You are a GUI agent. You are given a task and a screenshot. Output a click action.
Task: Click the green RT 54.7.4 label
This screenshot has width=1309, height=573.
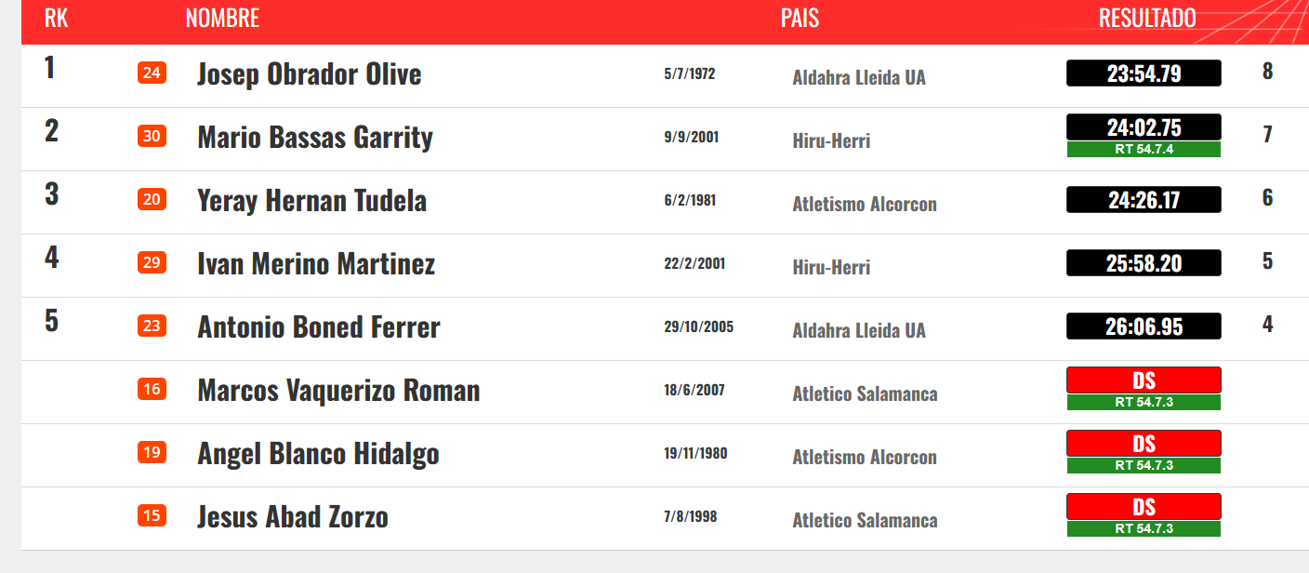[1144, 149]
